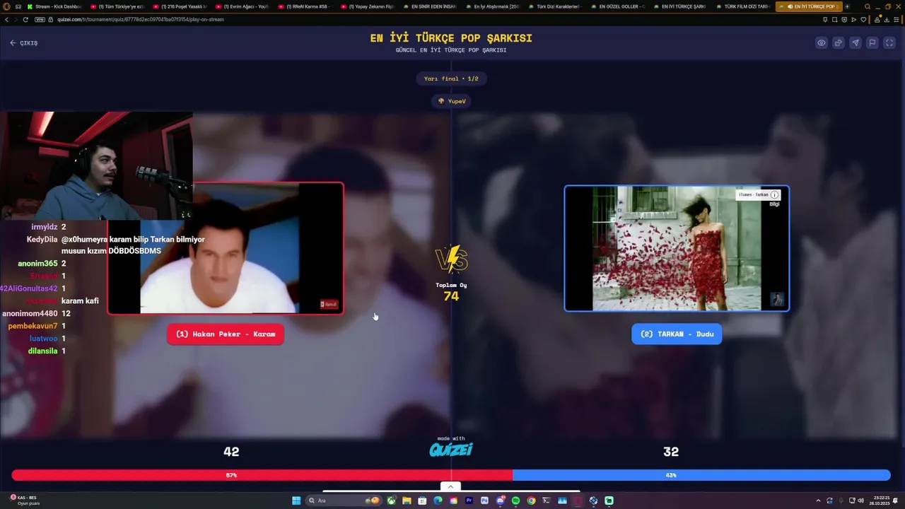
Task: Switch to RReN Karma #58 tab
Action: click(304, 6)
